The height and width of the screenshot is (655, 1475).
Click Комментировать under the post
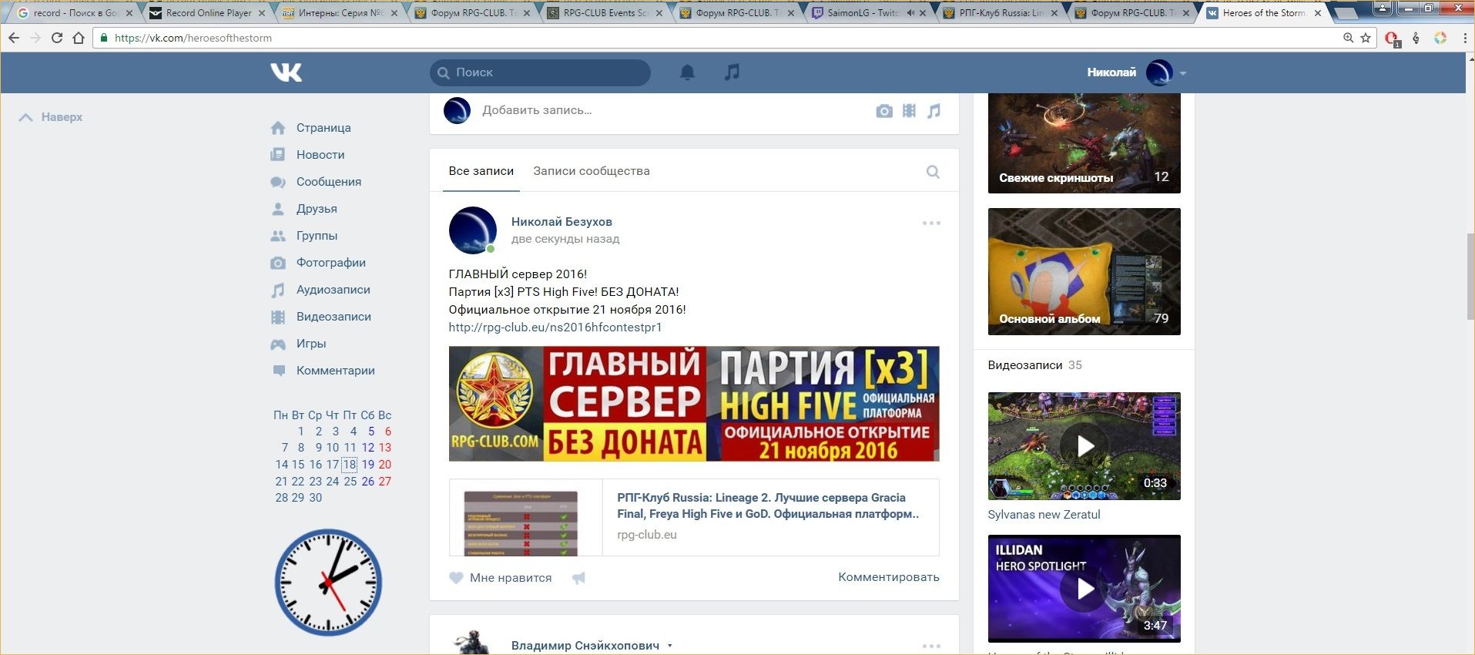click(889, 577)
